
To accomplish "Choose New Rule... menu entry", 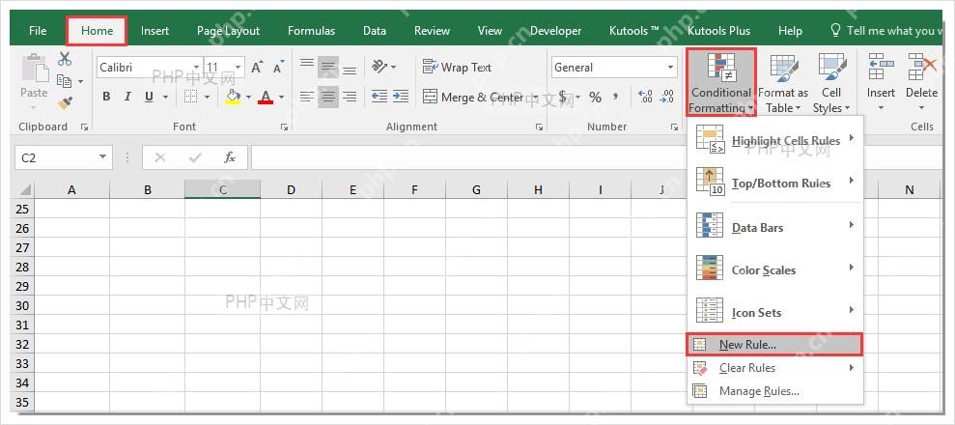I will pos(774,345).
